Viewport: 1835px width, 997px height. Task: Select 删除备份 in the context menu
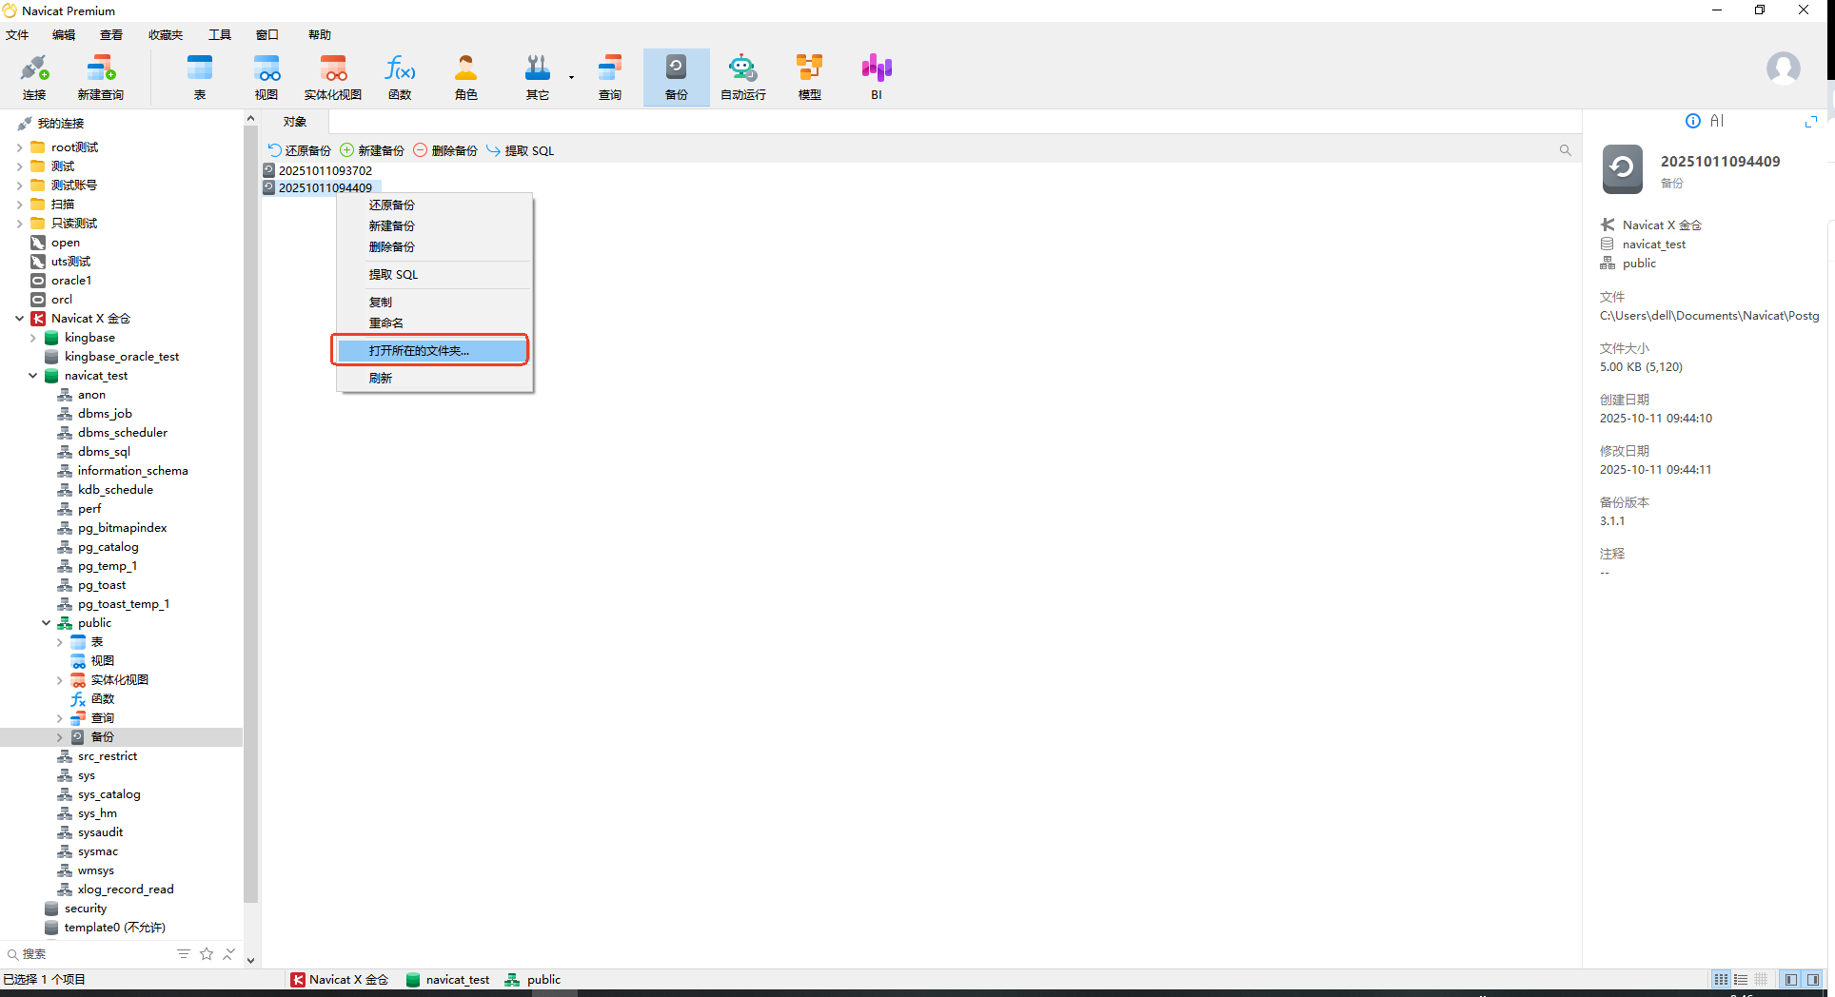coord(434,247)
